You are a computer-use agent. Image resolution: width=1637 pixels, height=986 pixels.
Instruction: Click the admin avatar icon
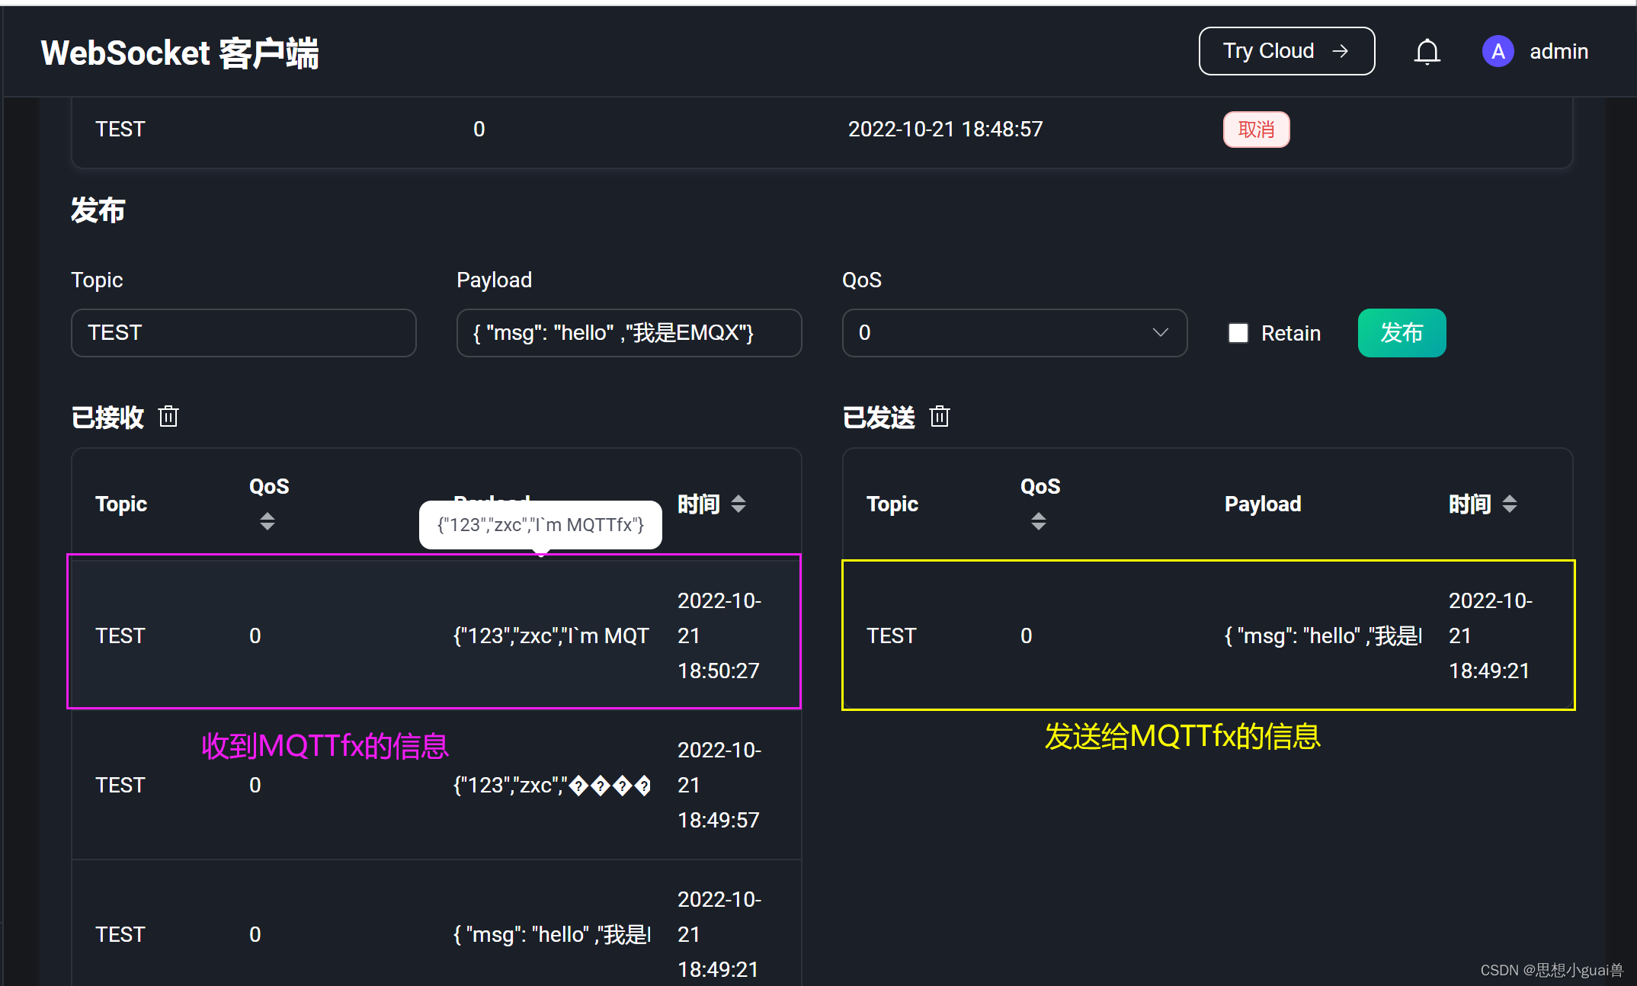pos(1498,52)
